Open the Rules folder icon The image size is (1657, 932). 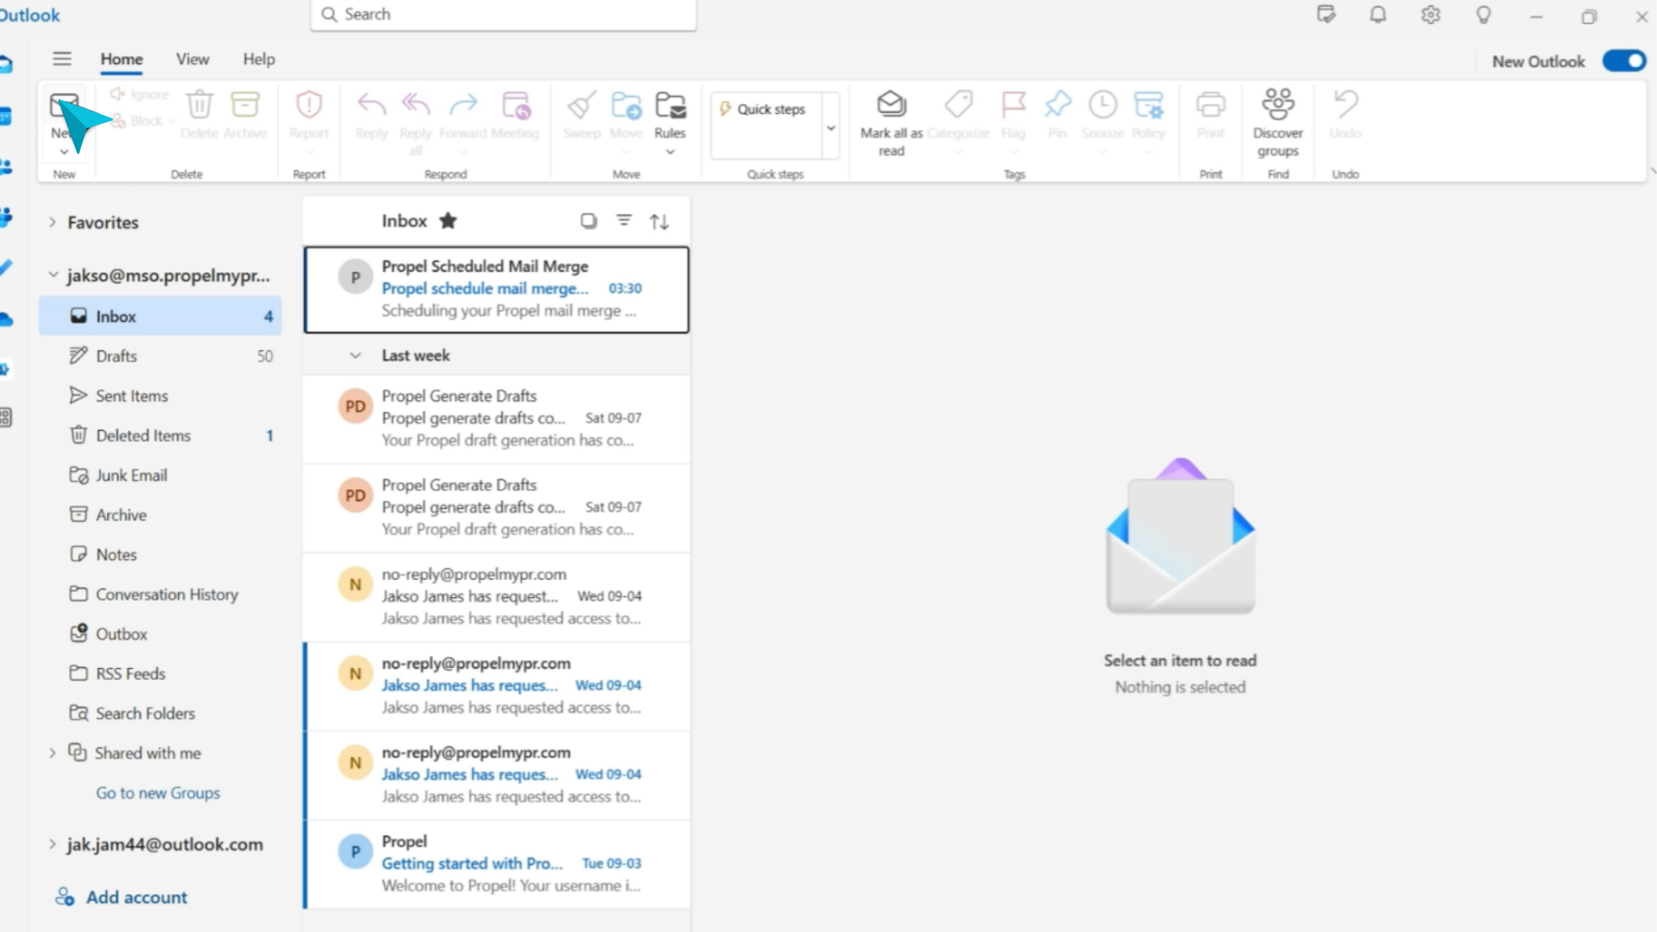point(670,104)
